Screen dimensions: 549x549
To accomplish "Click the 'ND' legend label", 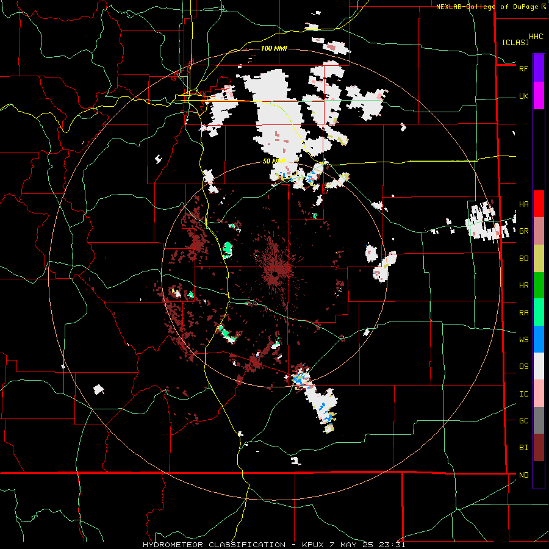I will coord(523,475).
